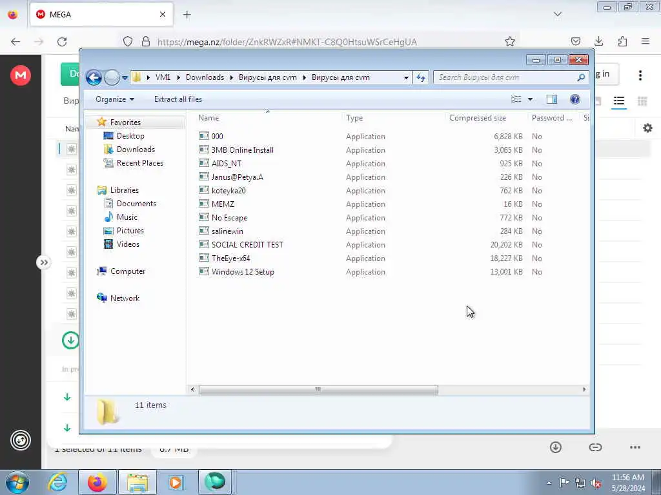Select Computer in the navigation pane
The image size is (661, 495).
pyautogui.click(x=128, y=271)
